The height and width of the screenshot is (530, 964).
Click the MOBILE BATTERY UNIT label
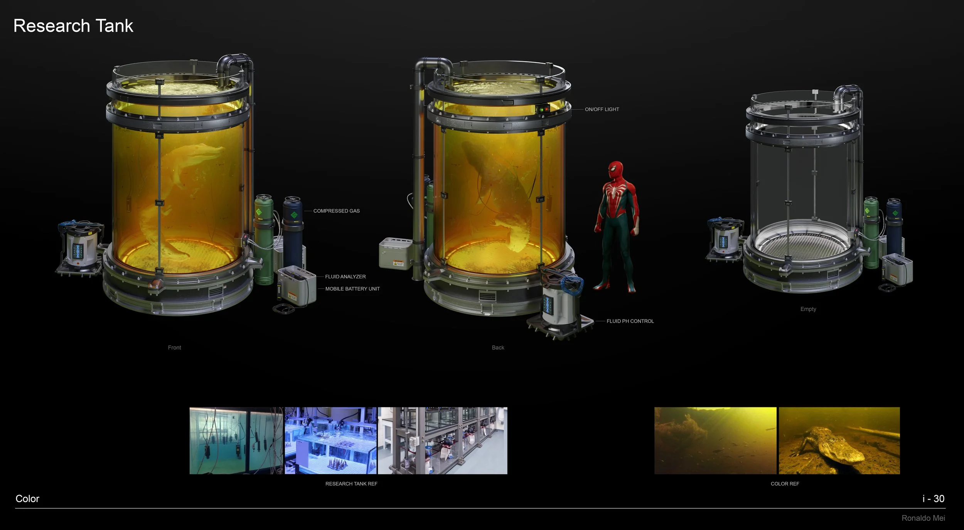click(352, 289)
